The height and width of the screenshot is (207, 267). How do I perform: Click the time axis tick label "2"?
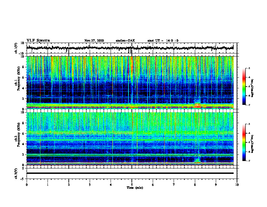pyautogui.click(x=69, y=185)
